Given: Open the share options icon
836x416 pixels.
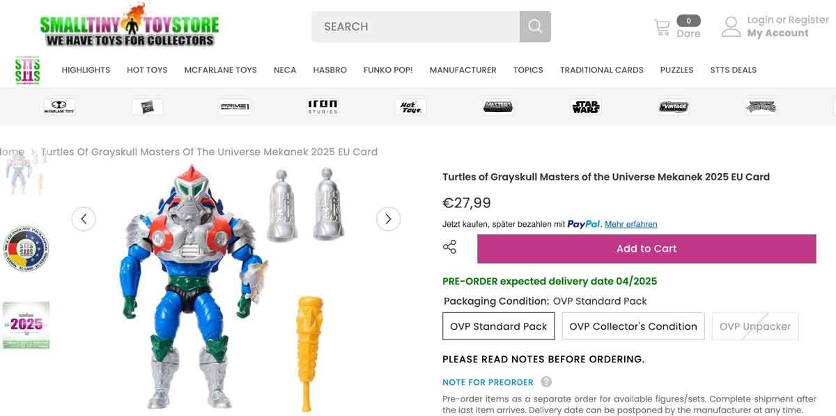Looking at the screenshot, I should (449, 247).
